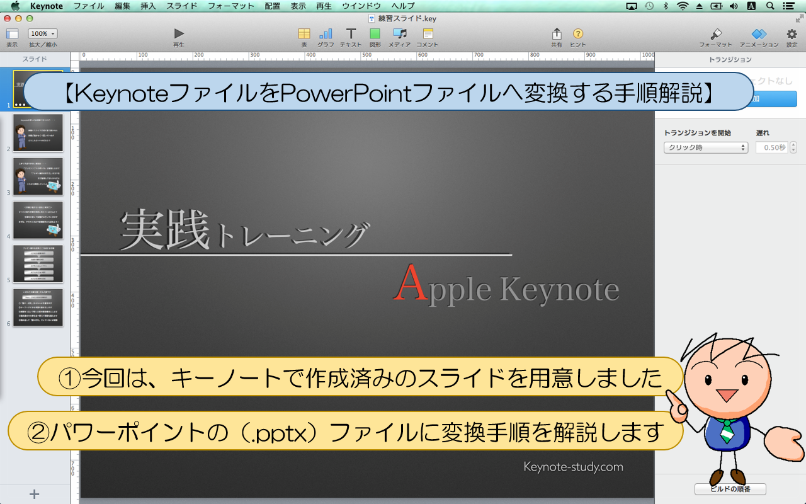Select the Apple Keynote text on slide

click(x=507, y=283)
